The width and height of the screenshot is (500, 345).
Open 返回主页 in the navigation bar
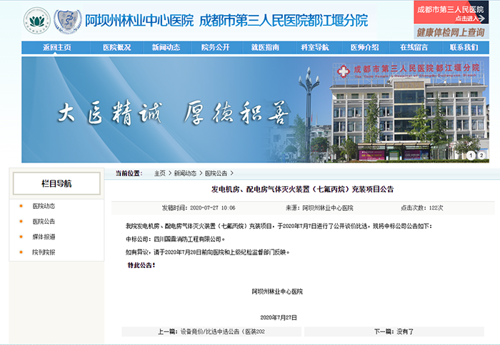tap(56, 48)
